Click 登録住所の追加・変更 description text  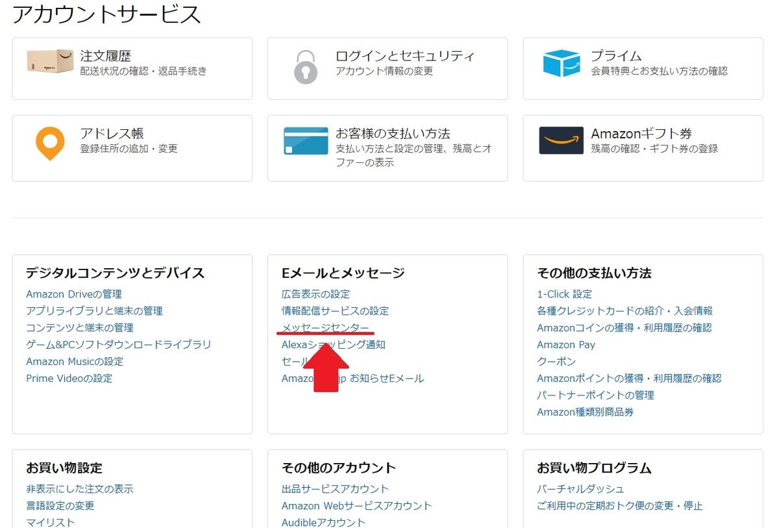[x=129, y=149]
